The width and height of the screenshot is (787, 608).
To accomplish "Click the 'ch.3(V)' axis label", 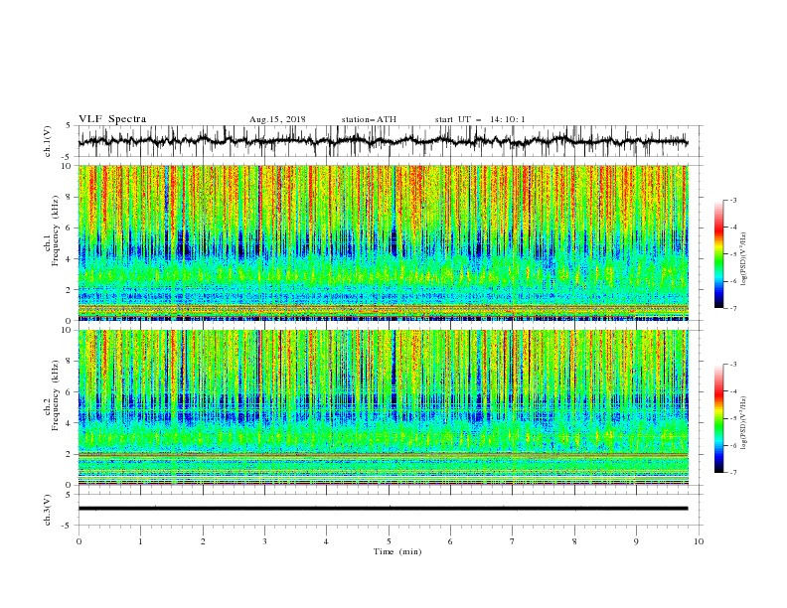I will (48, 510).
